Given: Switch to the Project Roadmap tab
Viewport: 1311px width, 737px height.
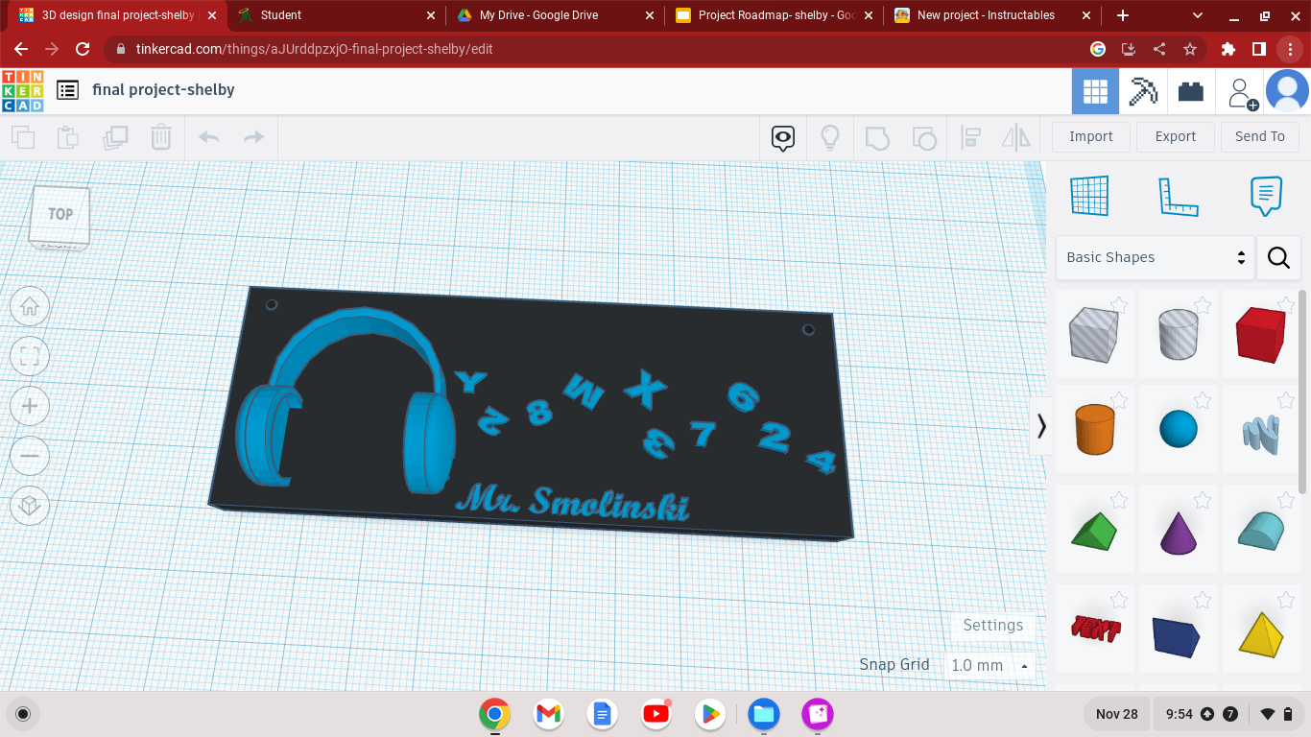Looking at the screenshot, I should (x=768, y=15).
